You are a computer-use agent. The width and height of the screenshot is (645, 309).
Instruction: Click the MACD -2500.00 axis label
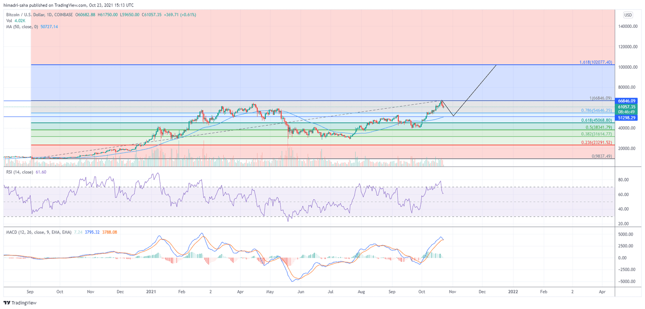tap(626, 269)
